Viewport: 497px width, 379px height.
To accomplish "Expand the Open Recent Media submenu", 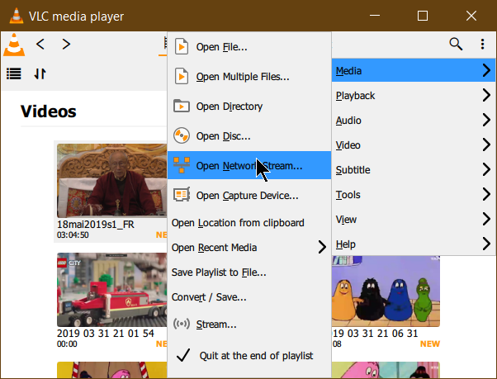I will click(321, 248).
